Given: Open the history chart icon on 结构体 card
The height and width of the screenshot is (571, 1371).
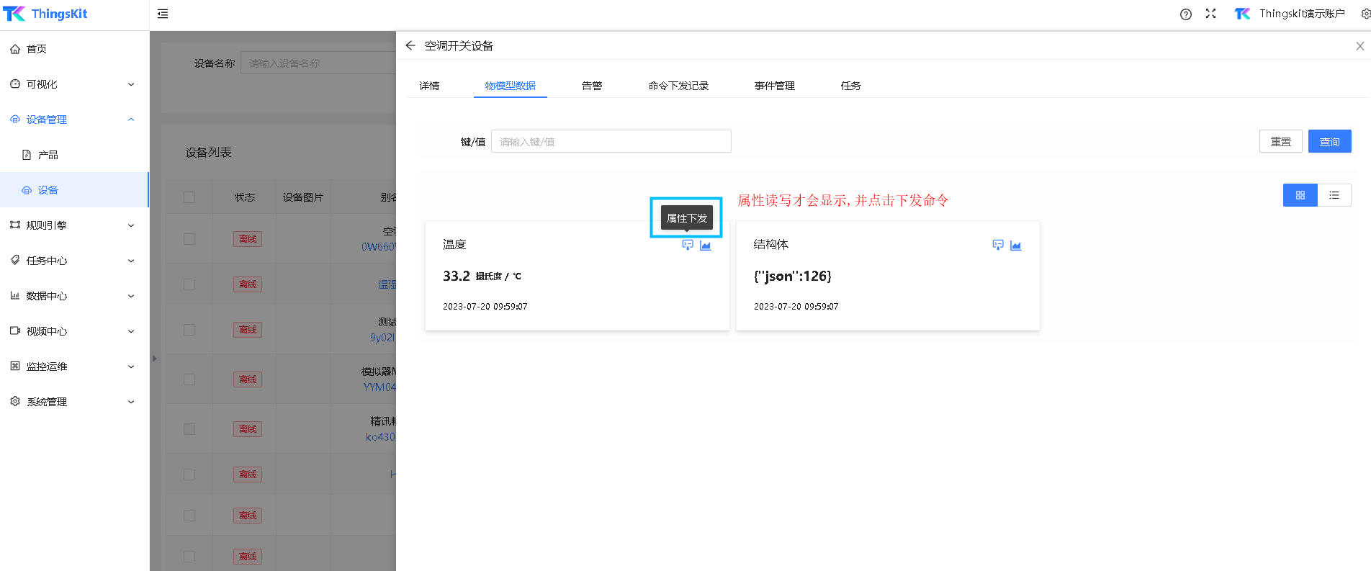Looking at the screenshot, I should pos(1016,246).
